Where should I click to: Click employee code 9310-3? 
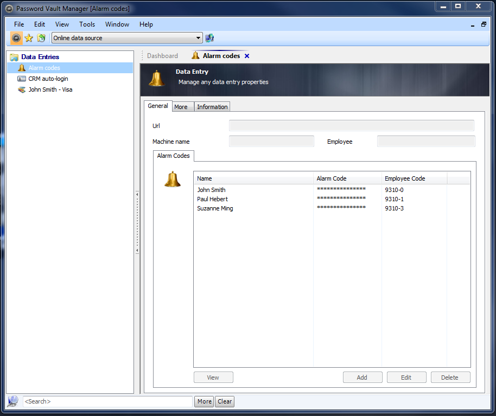394,208
